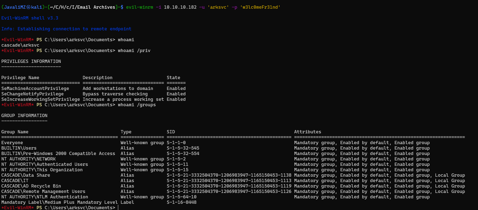Click SID S-1-5-2
Screen dimensions: 478x210
pos(176,159)
